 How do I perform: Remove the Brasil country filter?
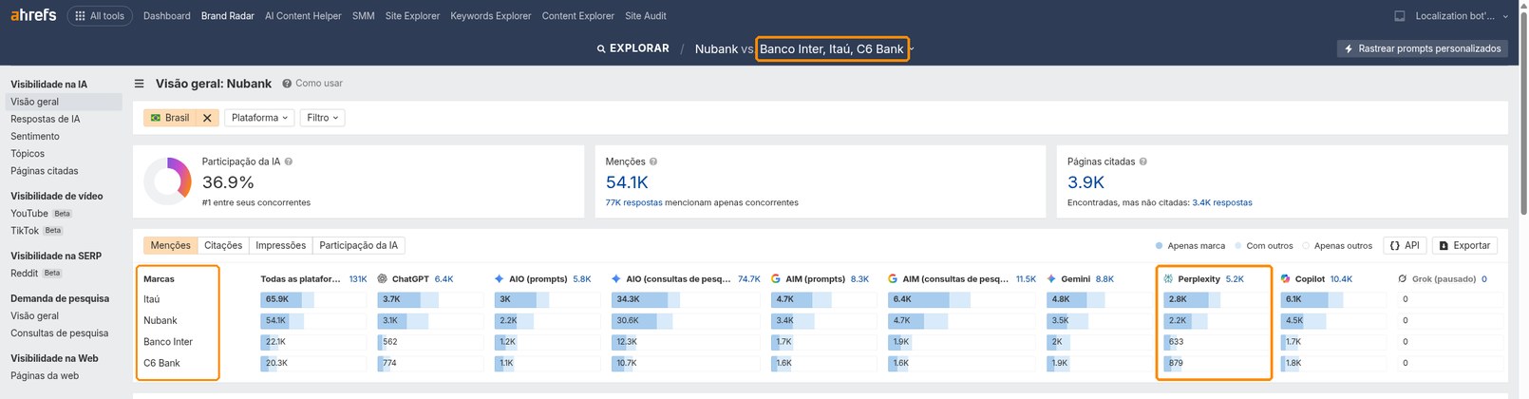(207, 118)
